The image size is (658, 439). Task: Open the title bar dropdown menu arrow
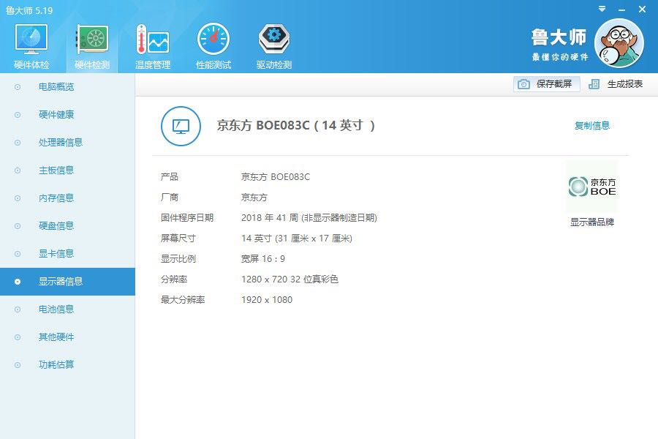tap(602, 9)
